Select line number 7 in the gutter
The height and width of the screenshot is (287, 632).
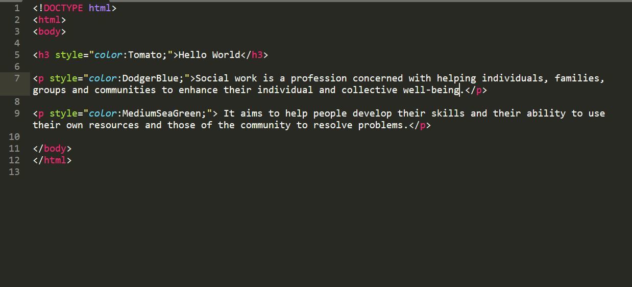click(x=17, y=78)
